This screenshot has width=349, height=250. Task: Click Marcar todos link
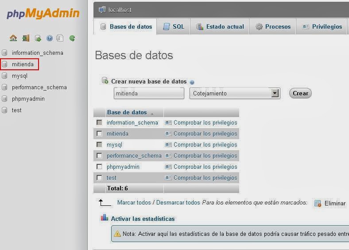click(134, 202)
